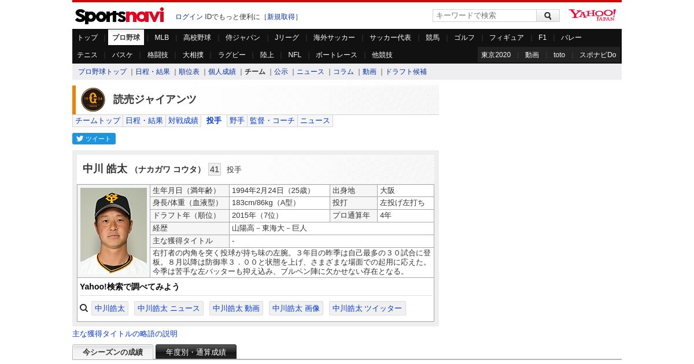The height and width of the screenshot is (364, 694).
Task: Go to the プロ野球トップ sub-navigation link
Action: coord(102,72)
